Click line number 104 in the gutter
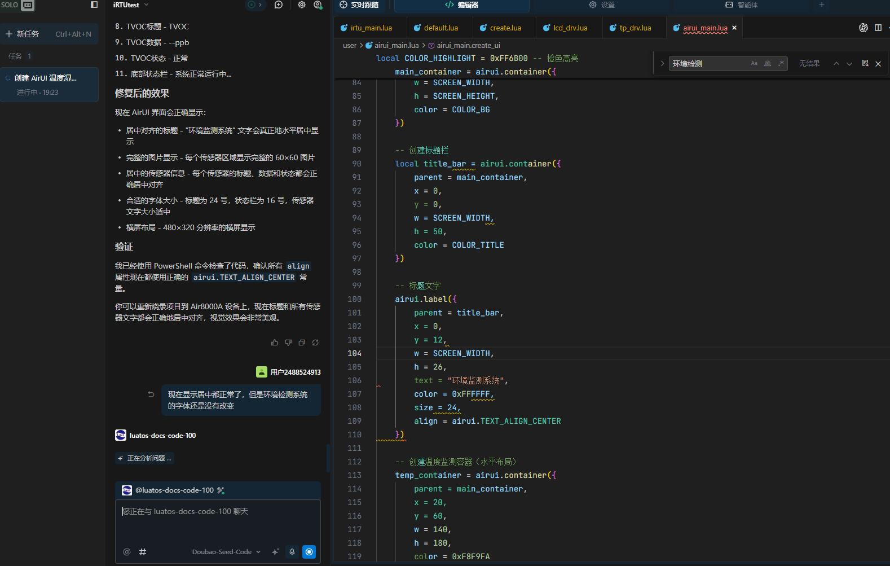The height and width of the screenshot is (566, 890). pos(355,353)
